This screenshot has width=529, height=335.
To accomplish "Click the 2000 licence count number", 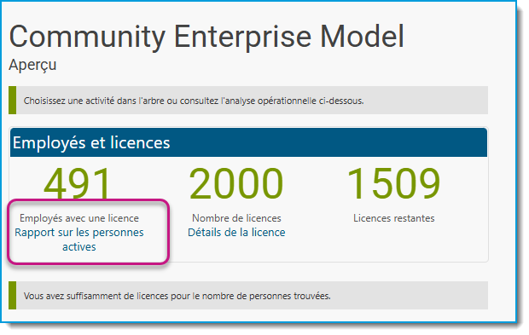I will click(236, 183).
